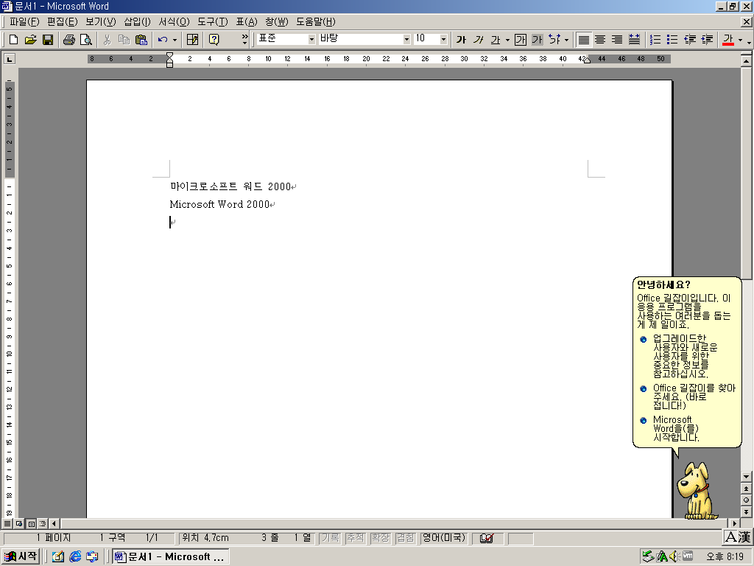The width and height of the screenshot is (754, 566).
Task: Launch Internet Explorer from quick launch
Action: [75, 556]
